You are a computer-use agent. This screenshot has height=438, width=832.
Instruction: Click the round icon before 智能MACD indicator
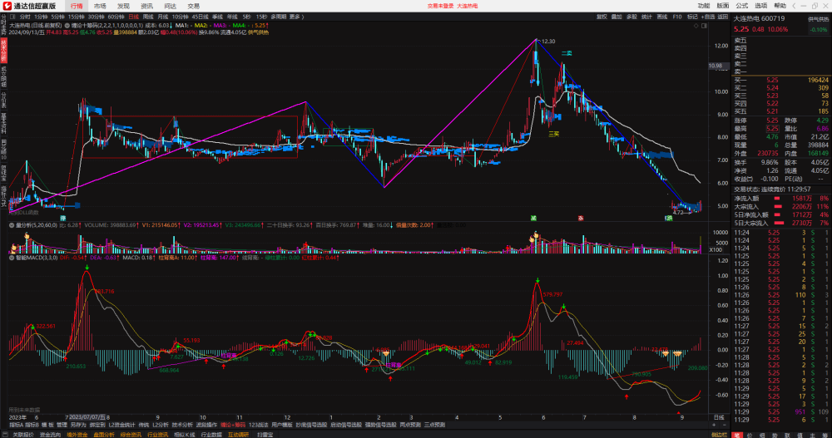click(x=12, y=258)
